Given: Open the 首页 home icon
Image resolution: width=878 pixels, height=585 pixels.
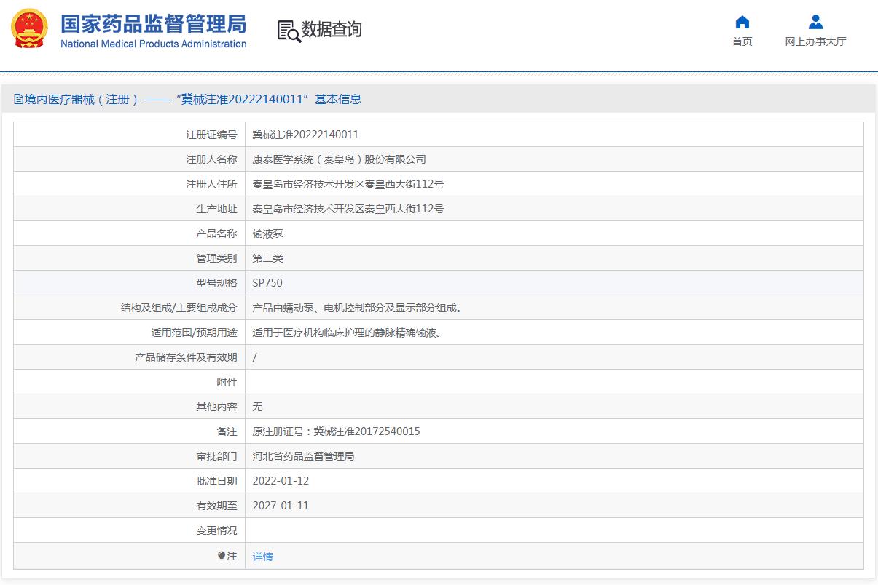Looking at the screenshot, I should [742, 22].
